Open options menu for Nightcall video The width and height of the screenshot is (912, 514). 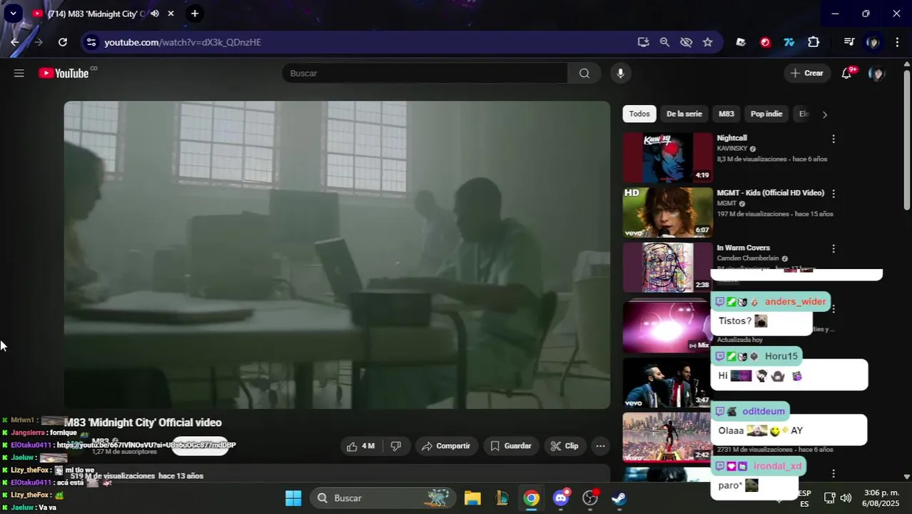pyautogui.click(x=833, y=139)
